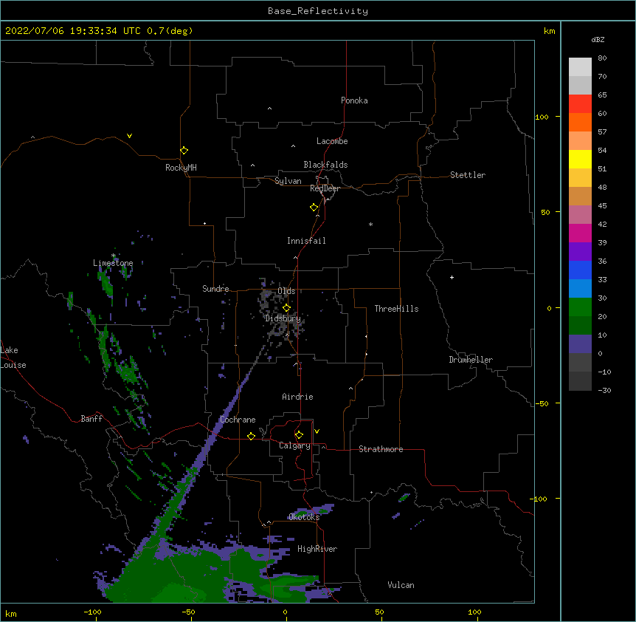Click the Lake Louise label

tap(13, 358)
